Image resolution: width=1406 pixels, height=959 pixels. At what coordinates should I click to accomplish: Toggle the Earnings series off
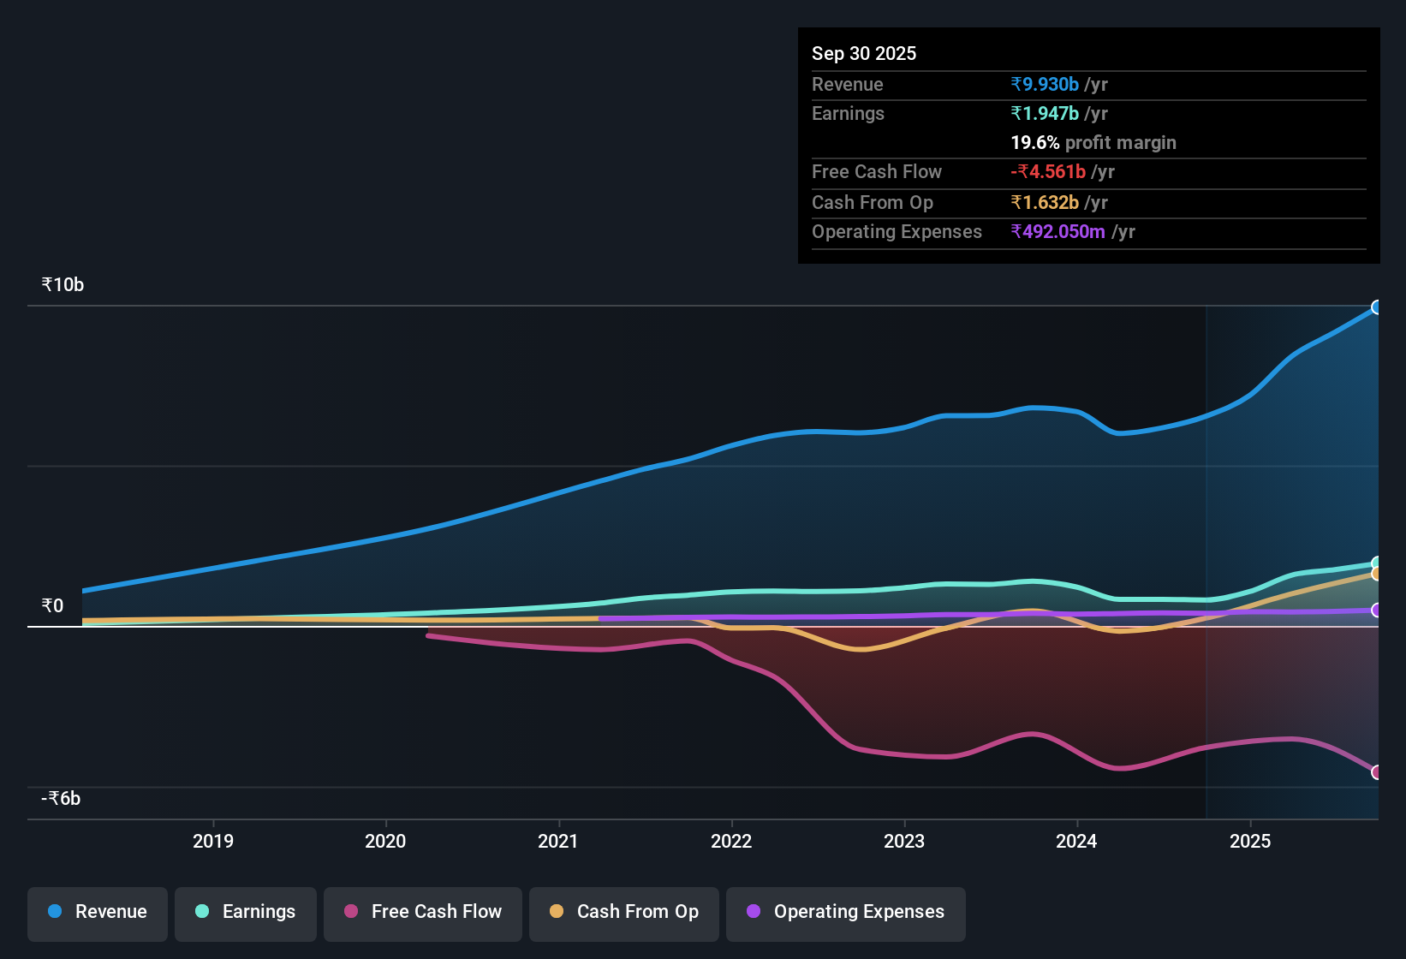pos(245,912)
